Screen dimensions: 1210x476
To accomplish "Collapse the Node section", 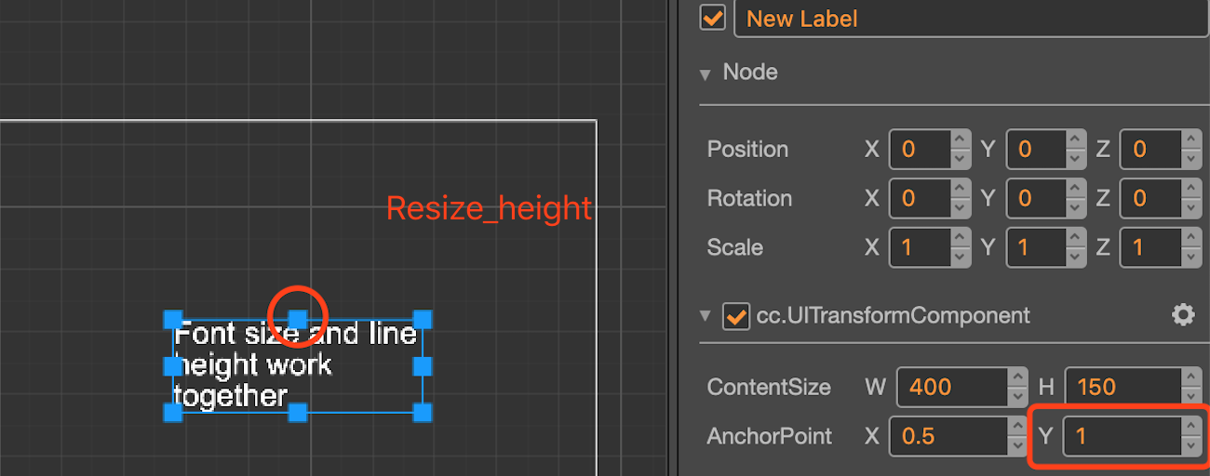I will [x=706, y=73].
